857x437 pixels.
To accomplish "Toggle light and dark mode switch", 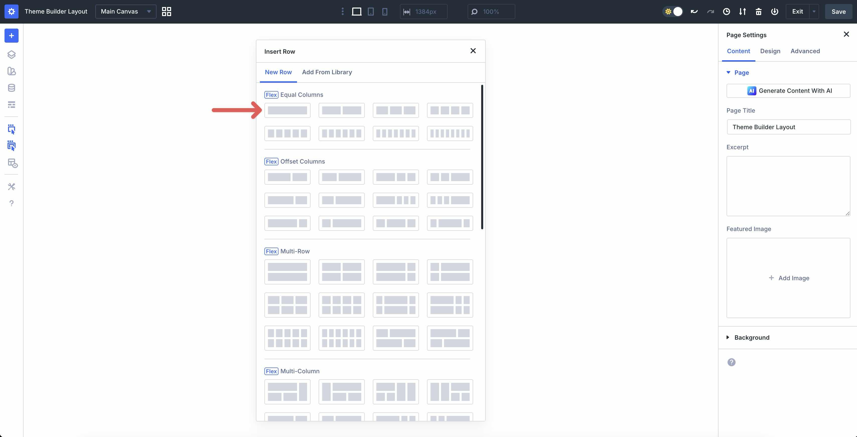I will coord(673,11).
